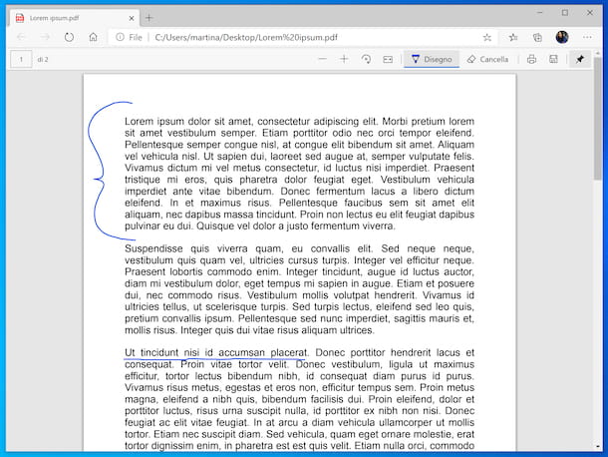The width and height of the screenshot is (608, 457).
Task: Select the Cancella eraser tool
Action: [x=487, y=60]
